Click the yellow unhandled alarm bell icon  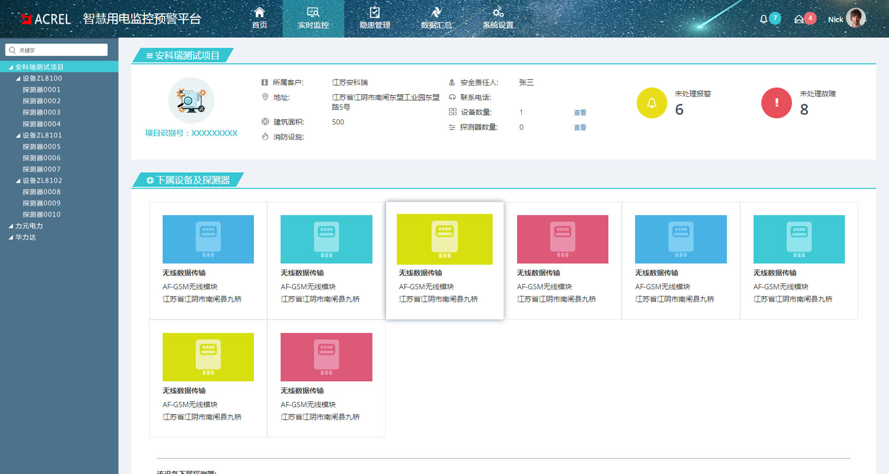pyautogui.click(x=651, y=103)
